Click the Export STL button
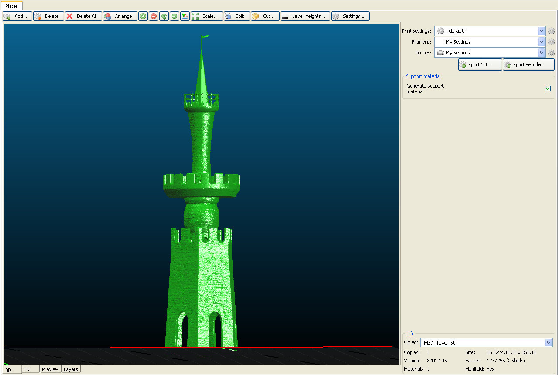The image size is (558, 375). coord(480,64)
